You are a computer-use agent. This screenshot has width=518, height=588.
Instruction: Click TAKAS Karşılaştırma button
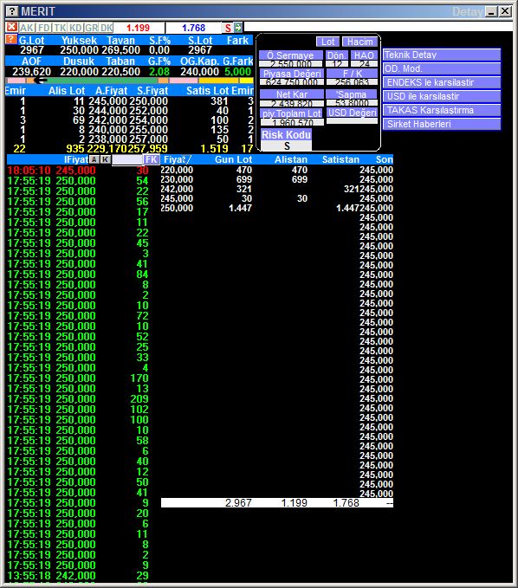click(442, 110)
